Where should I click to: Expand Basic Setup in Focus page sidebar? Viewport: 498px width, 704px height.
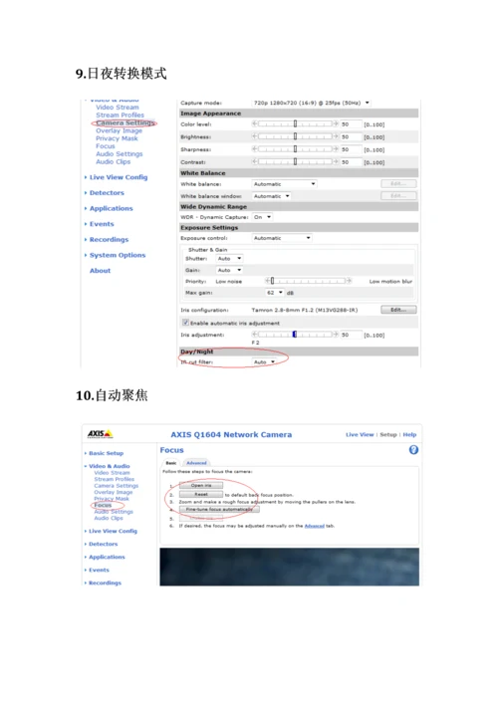[106, 453]
